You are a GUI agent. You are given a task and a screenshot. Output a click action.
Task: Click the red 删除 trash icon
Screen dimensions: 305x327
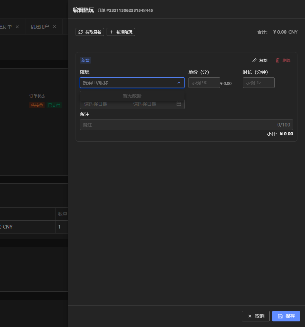click(278, 61)
